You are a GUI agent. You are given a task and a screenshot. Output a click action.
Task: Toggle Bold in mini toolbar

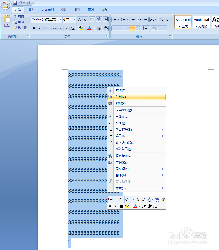pos(110,206)
